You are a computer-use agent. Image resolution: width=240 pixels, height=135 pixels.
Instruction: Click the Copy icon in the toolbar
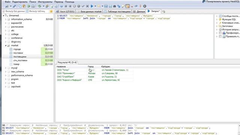(x=20, y=6)
